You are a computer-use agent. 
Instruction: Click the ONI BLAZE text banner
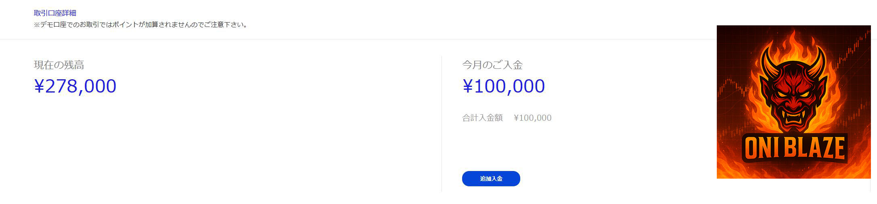click(794, 148)
